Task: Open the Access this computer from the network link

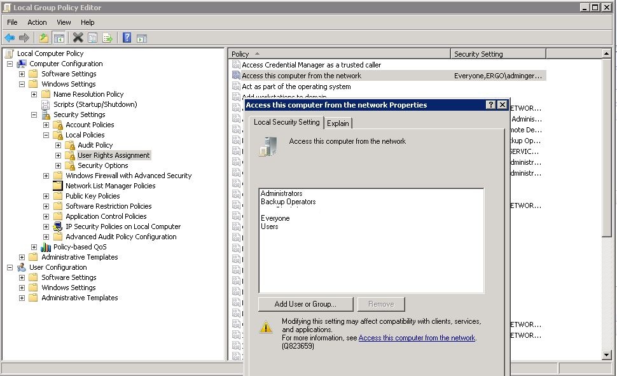Action: click(x=417, y=338)
